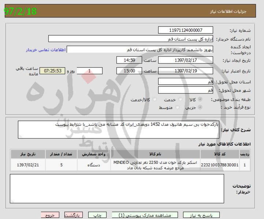Click the delivery province field
This screenshot has width=264, height=219.
point(186,82)
